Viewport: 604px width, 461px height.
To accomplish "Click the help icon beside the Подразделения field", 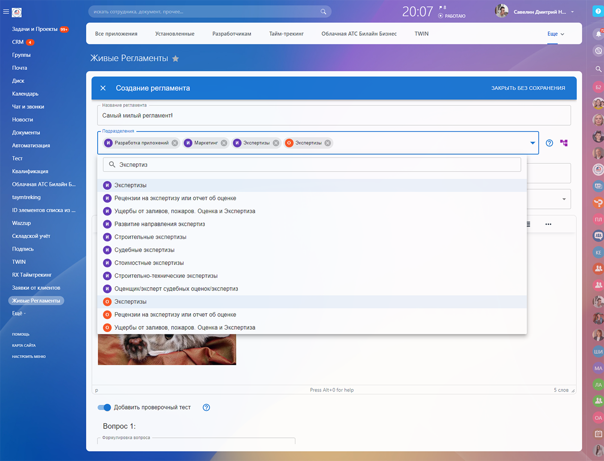I will tap(549, 143).
